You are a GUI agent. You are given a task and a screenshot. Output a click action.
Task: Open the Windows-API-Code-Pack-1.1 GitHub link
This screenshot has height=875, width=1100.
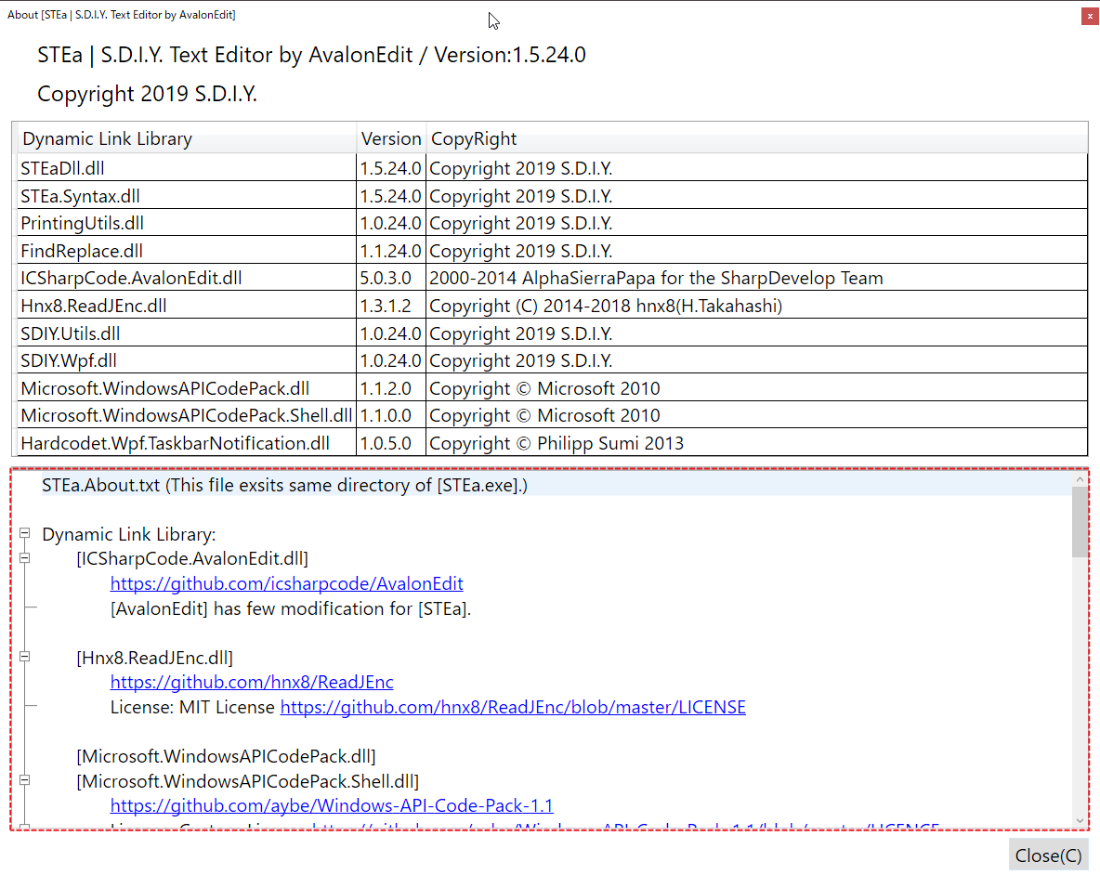(x=331, y=805)
